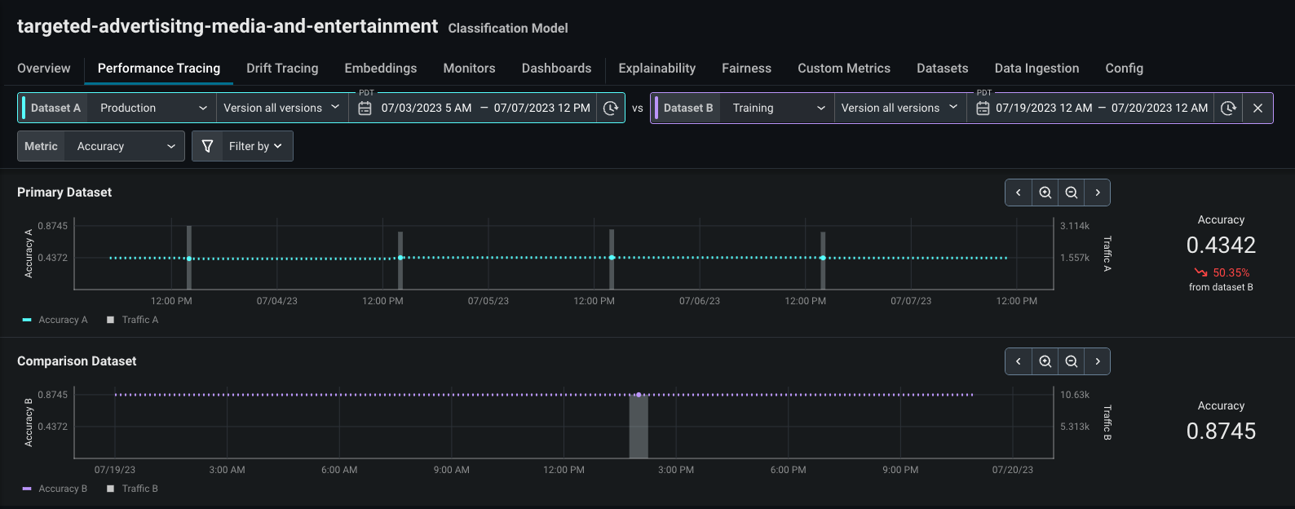Click the filter funnel icon
Image resolution: width=1295 pixels, height=509 pixels.
click(207, 146)
